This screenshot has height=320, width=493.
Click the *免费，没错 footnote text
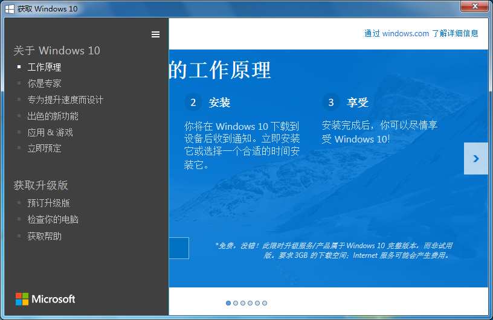333,250
